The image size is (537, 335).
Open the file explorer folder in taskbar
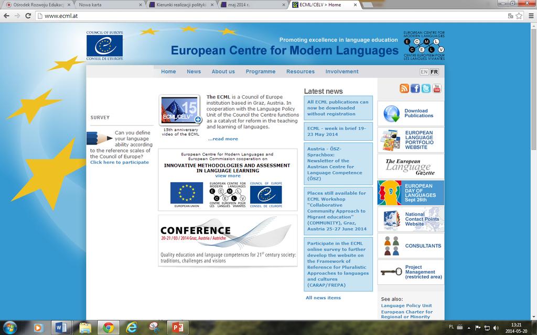click(x=85, y=328)
